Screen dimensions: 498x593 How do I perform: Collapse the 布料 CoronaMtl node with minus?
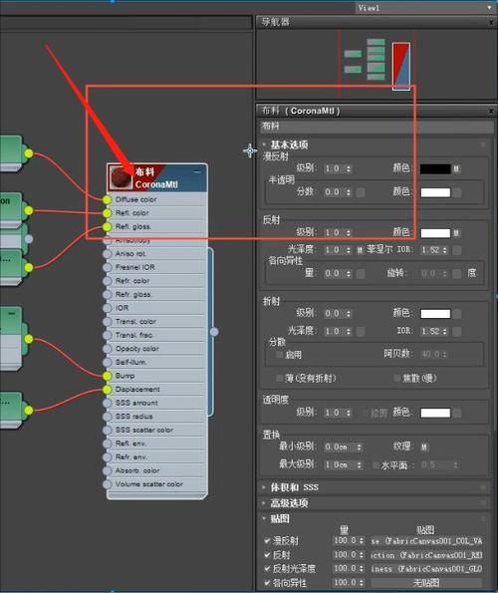(197, 171)
